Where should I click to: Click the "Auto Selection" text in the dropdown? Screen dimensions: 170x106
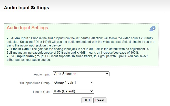(65, 74)
